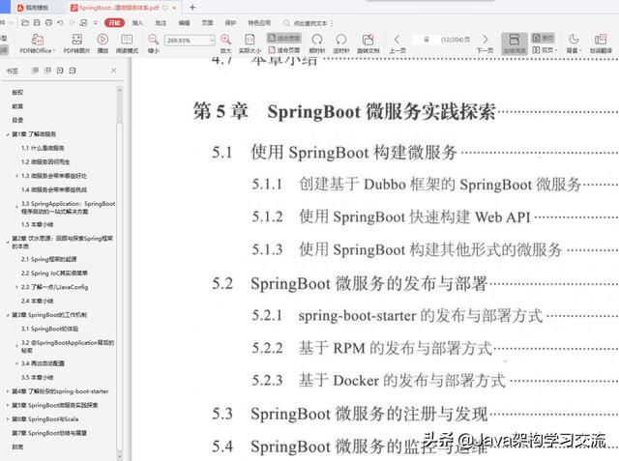Start the 播放 slideshow icon
The image size is (619, 461).
tap(103, 40)
